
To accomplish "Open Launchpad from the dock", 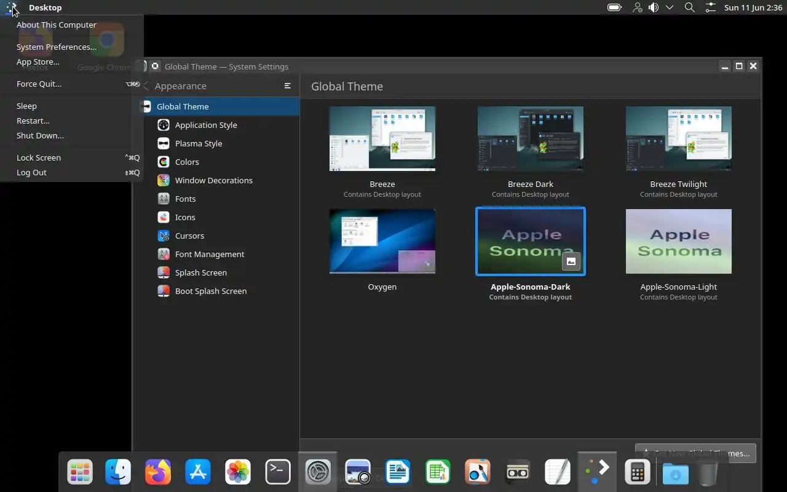I will (x=80, y=472).
